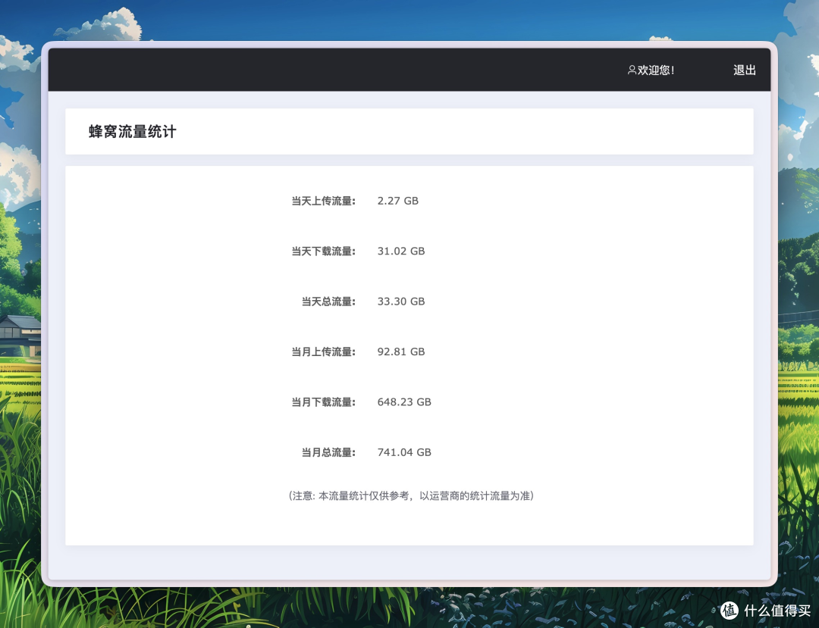Click the 当月总流量 label

(x=328, y=453)
